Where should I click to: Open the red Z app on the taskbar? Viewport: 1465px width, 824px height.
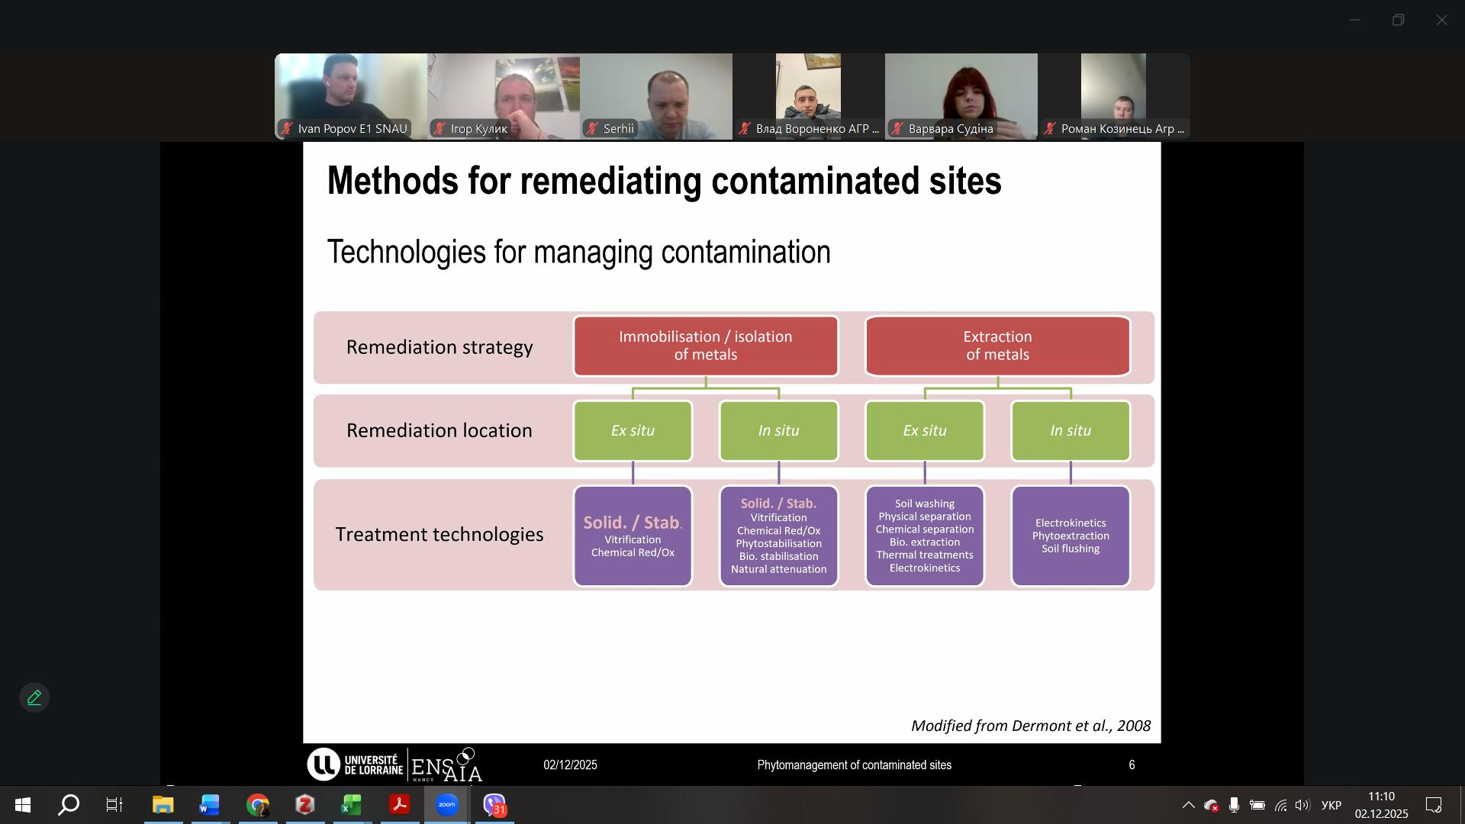(305, 805)
